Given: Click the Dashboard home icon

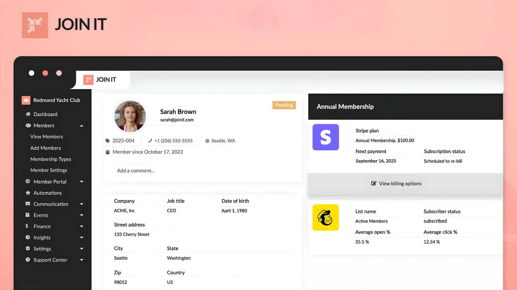Looking at the screenshot, I should coord(28,114).
